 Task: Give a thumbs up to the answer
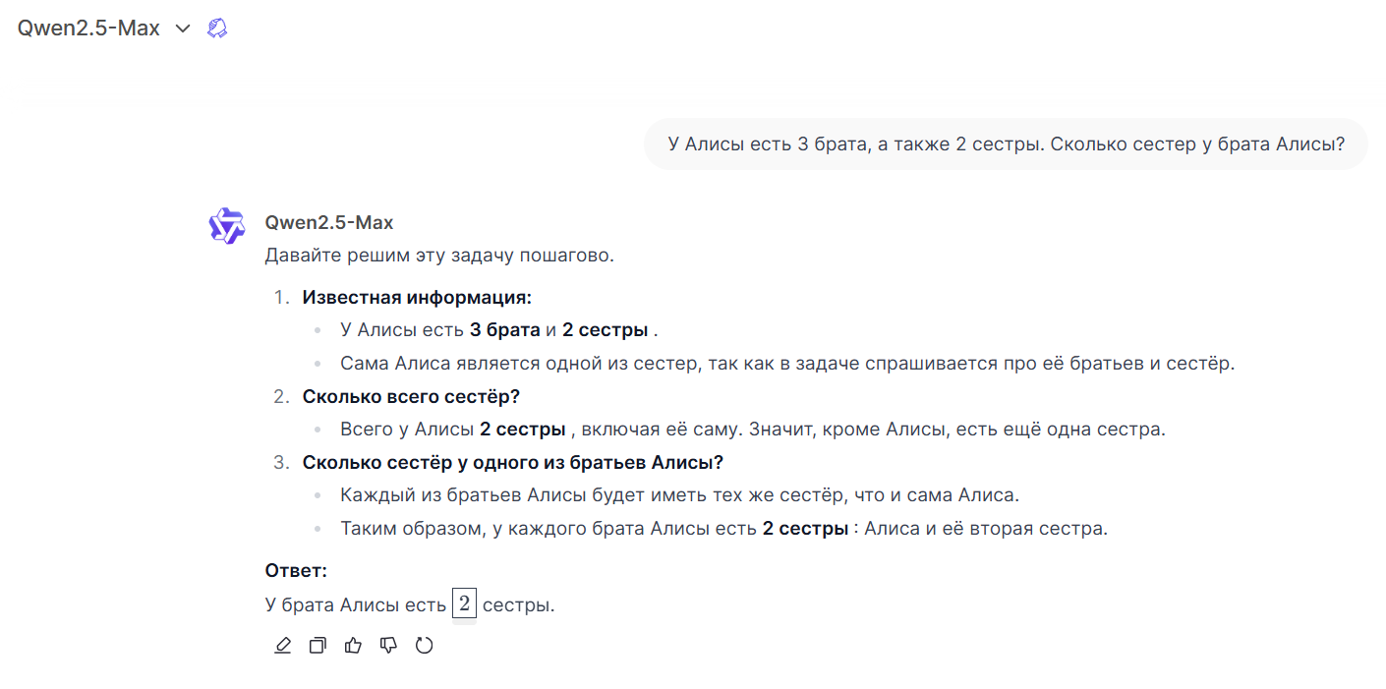pyautogui.click(x=353, y=645)
